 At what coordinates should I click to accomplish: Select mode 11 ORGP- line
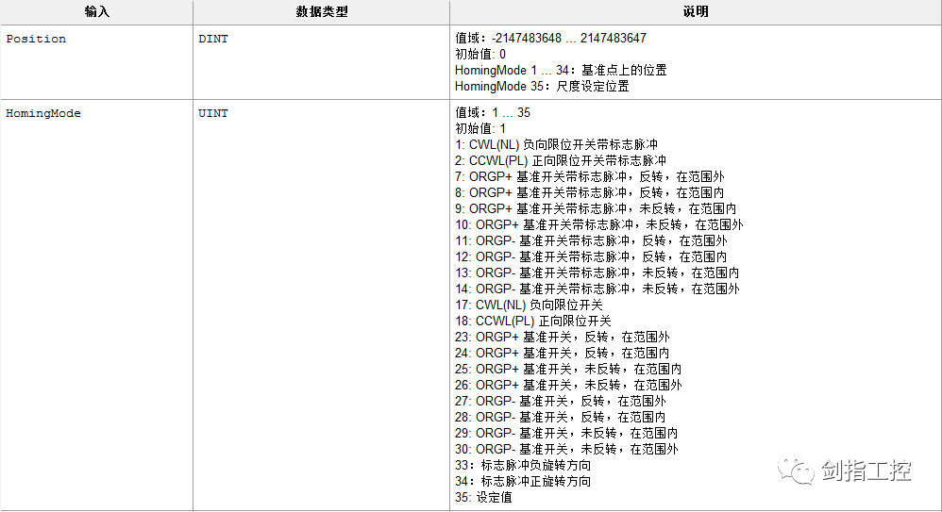(x=591, y=240)
